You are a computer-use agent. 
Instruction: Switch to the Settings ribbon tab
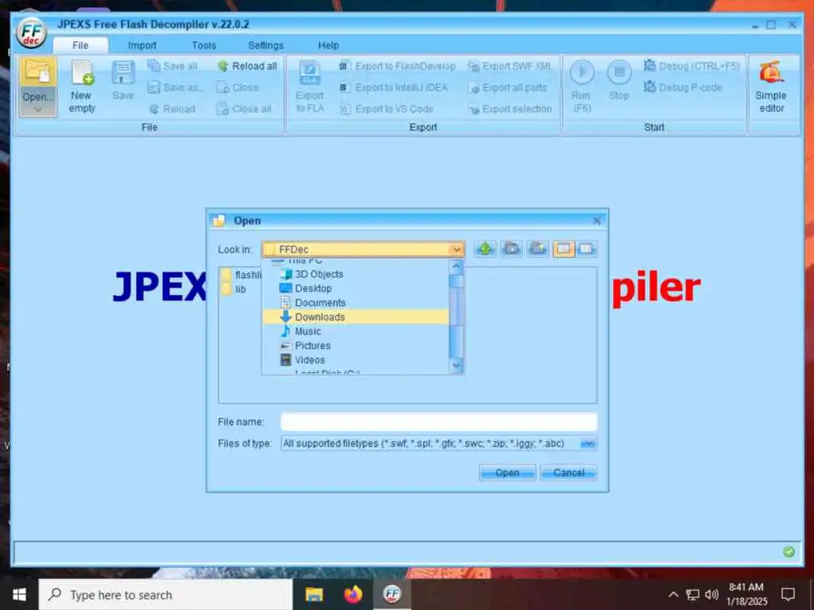tap(266, 45)
